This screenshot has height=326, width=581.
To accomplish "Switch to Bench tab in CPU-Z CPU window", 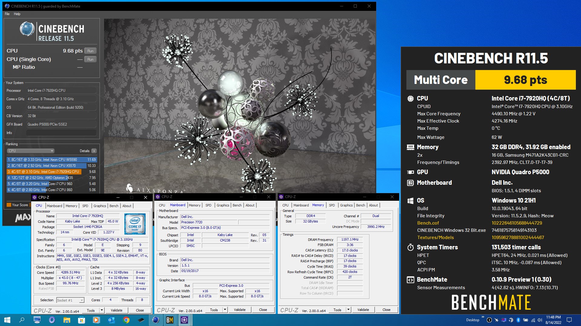I will pos(114,206).
